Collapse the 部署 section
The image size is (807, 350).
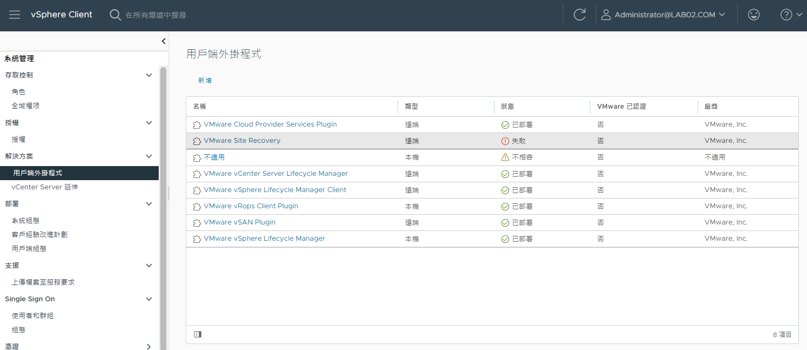(x=149, y=204)
